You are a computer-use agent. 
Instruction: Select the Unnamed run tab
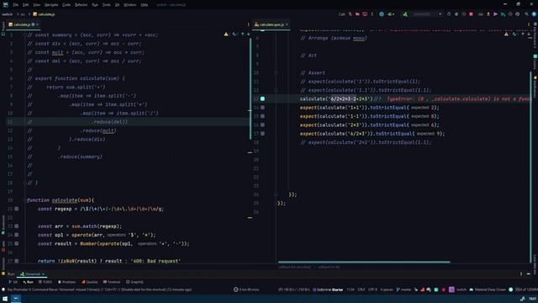click(x=31, y=274)
